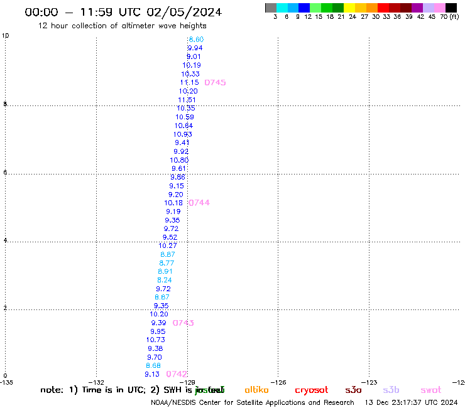Click the 10.19 data point
The height and width of the screenshot is (408, 465).
coord(192,65)
